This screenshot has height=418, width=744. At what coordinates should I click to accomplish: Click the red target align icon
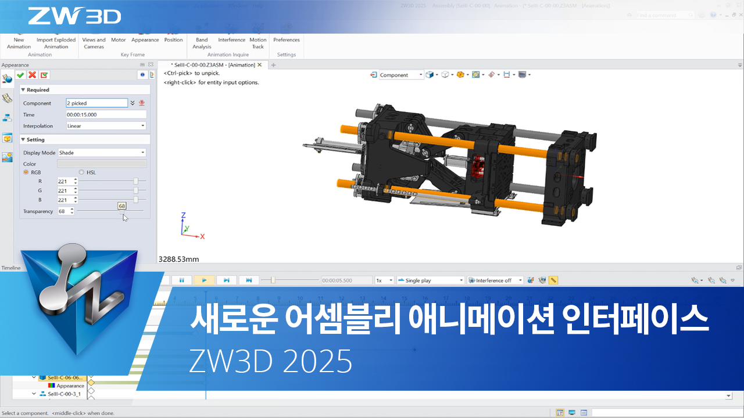coord(491,75)
